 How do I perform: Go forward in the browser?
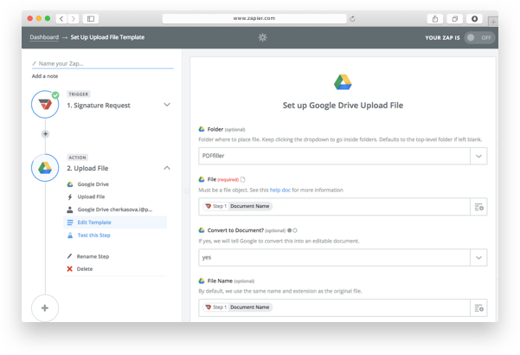(x=74, y=18)
